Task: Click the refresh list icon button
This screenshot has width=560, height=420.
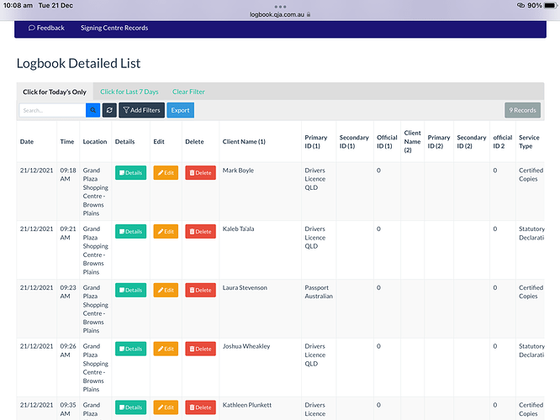Action: (x=109, y=110)
